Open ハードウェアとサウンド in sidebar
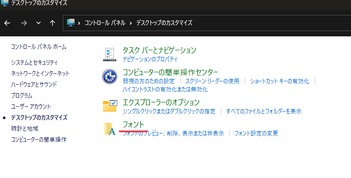This screenshot has width=351, height=178. coord(34,84)
